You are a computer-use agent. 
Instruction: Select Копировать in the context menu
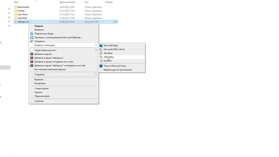click(40, 83)
